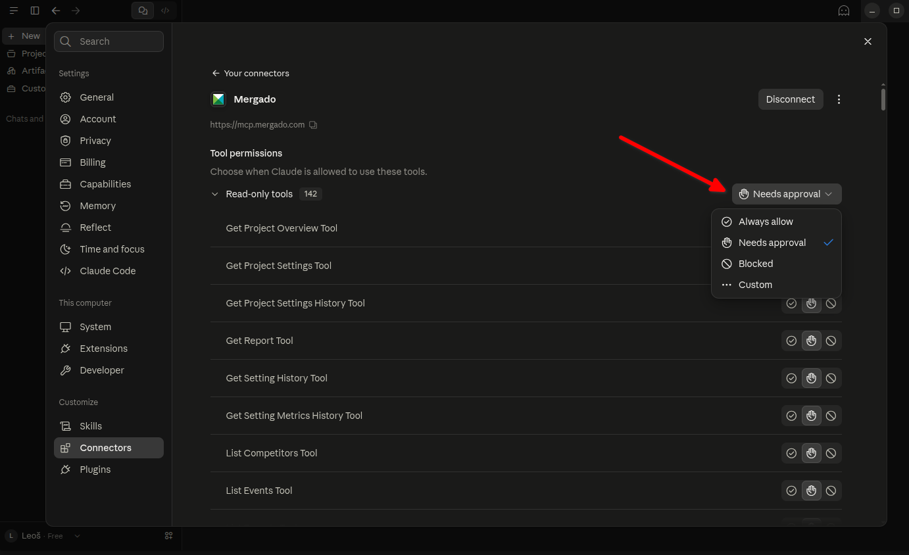Choose Always allow from the menu

[x=776, y=222]
